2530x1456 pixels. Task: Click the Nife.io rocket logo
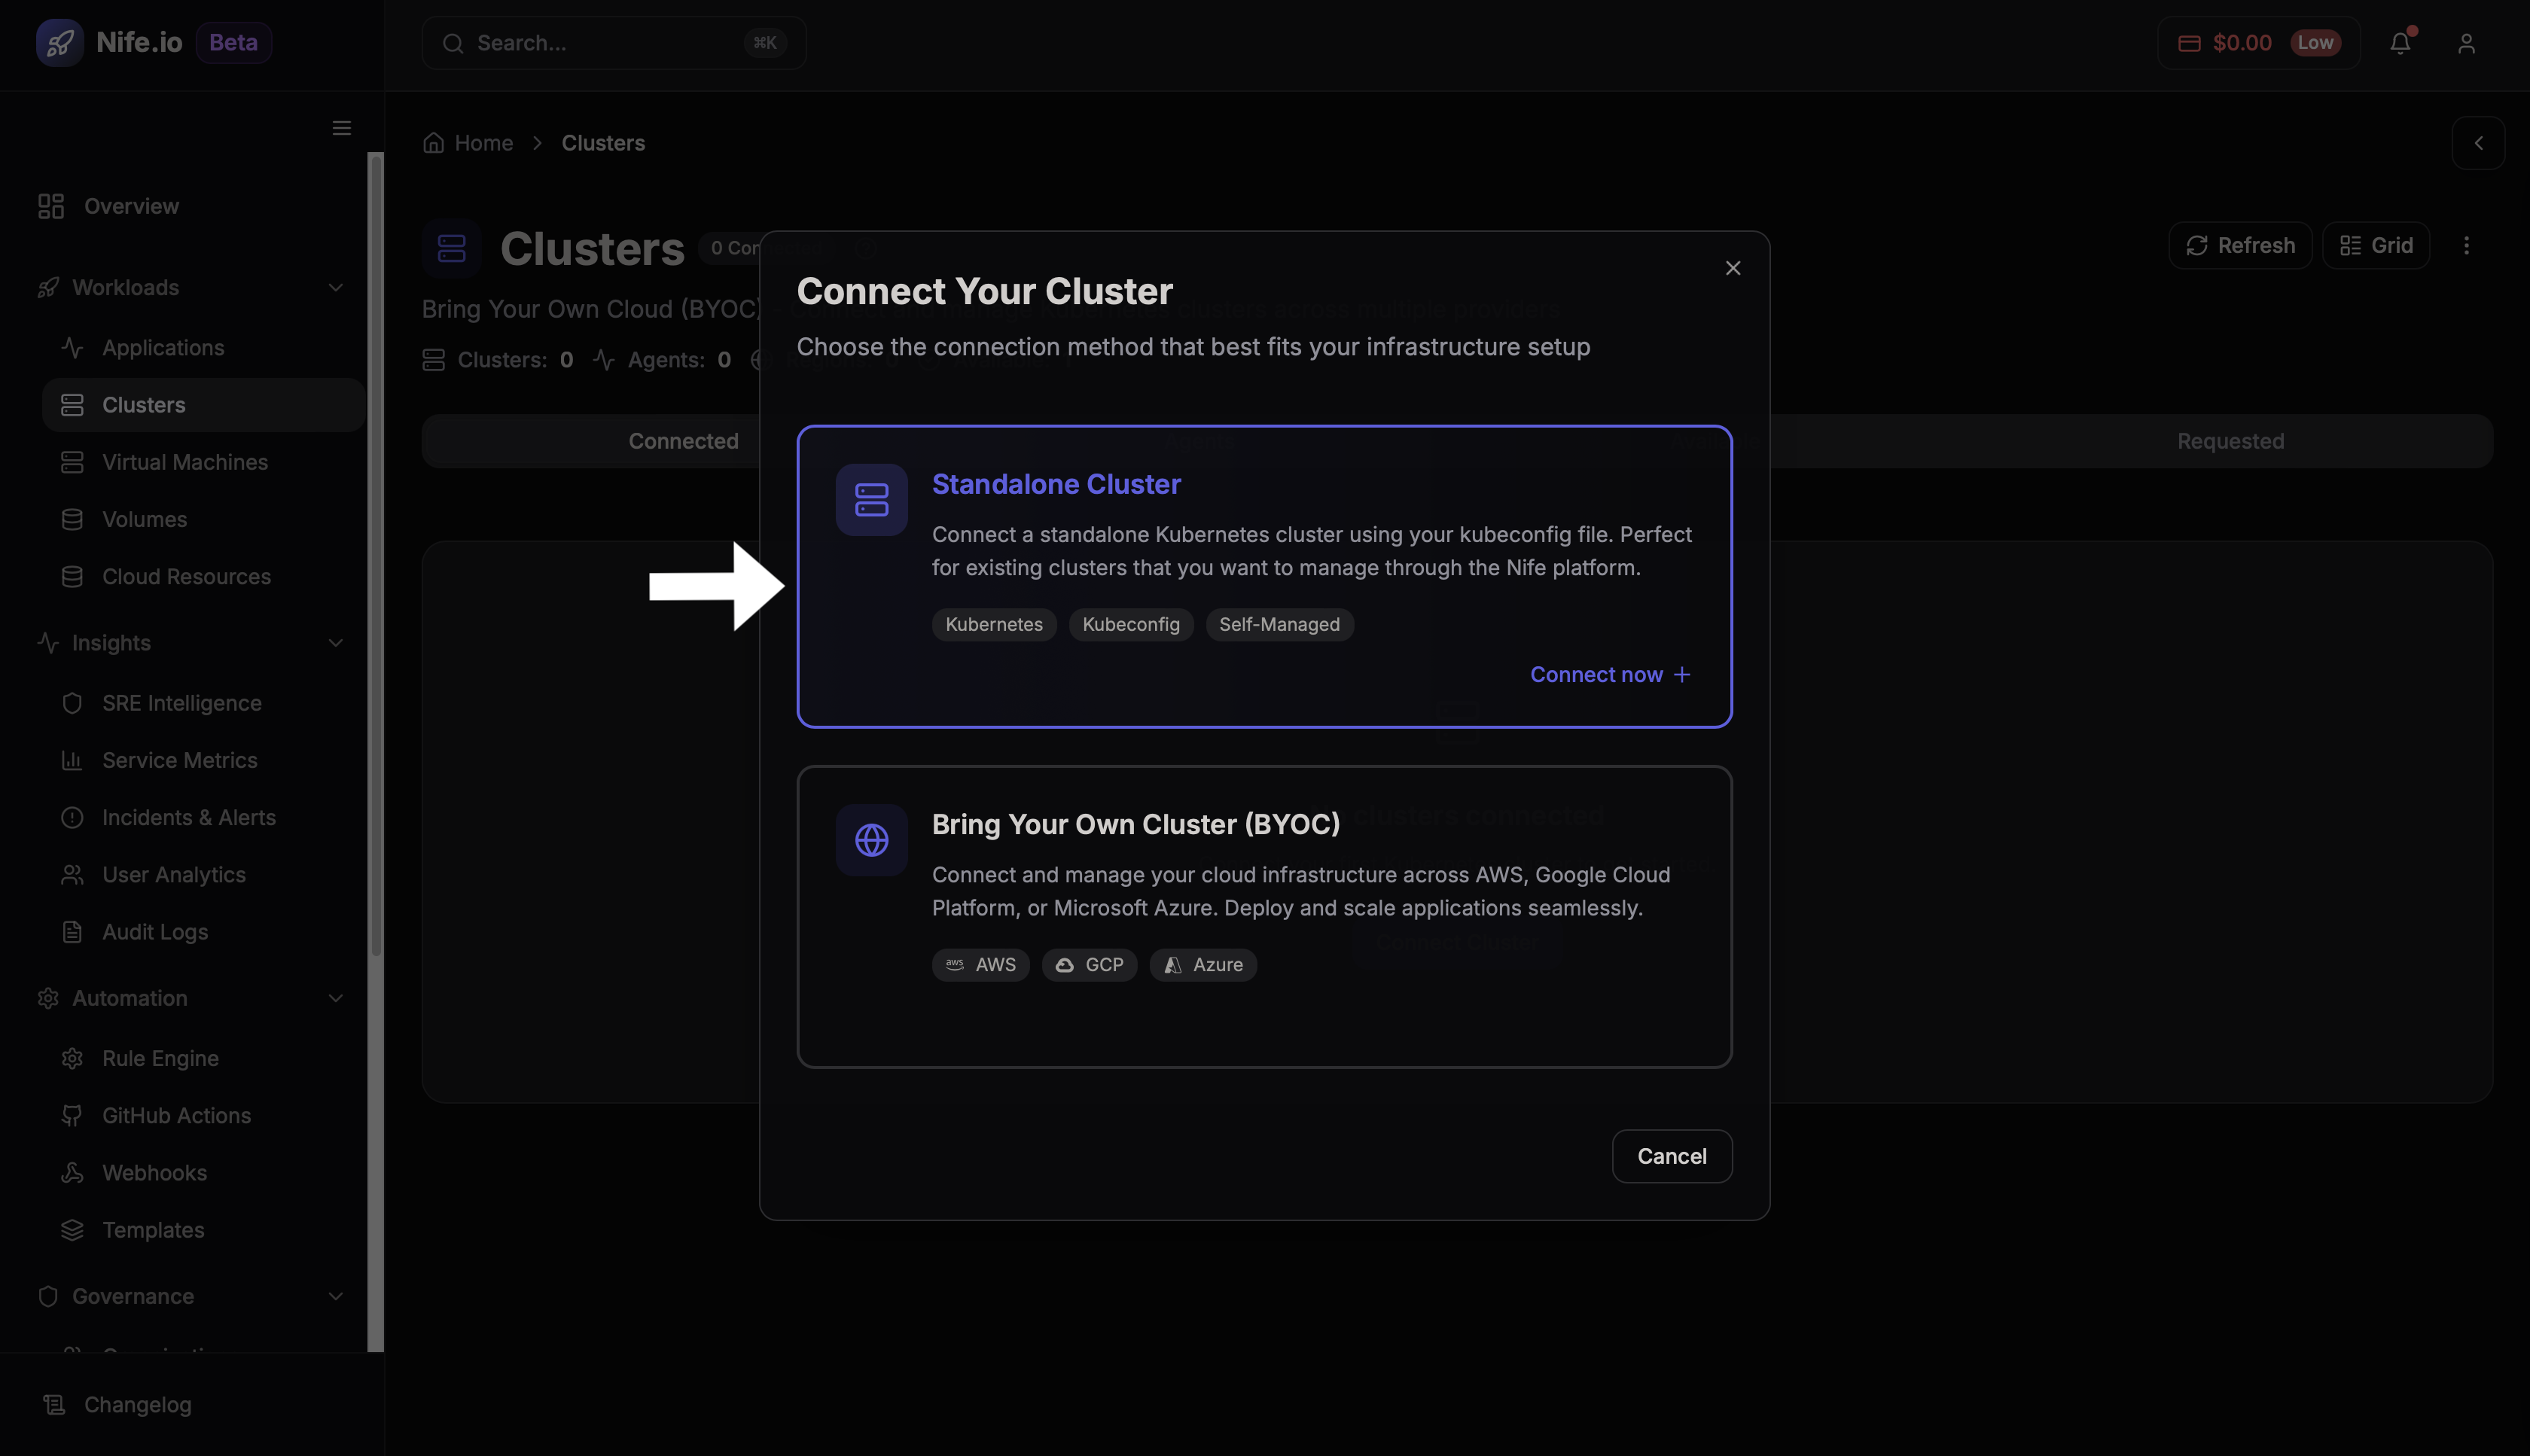(x=60, y=42)
